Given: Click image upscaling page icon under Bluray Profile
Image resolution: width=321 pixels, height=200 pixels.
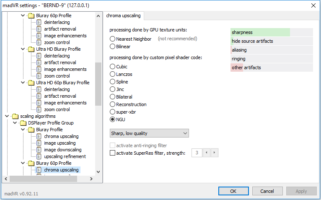Looking at the screenshot, I should [x=39, y=143].
